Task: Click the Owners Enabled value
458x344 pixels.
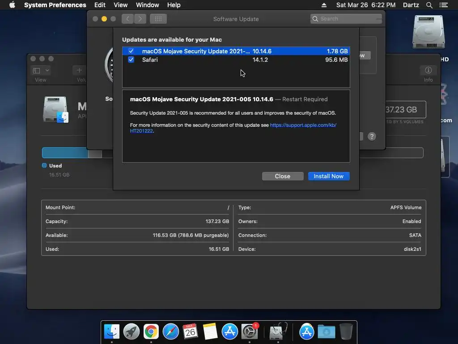Action: tap(411, 221)
